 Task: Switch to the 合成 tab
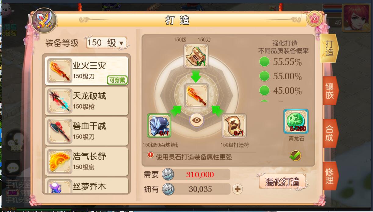(x=330, y=133)
